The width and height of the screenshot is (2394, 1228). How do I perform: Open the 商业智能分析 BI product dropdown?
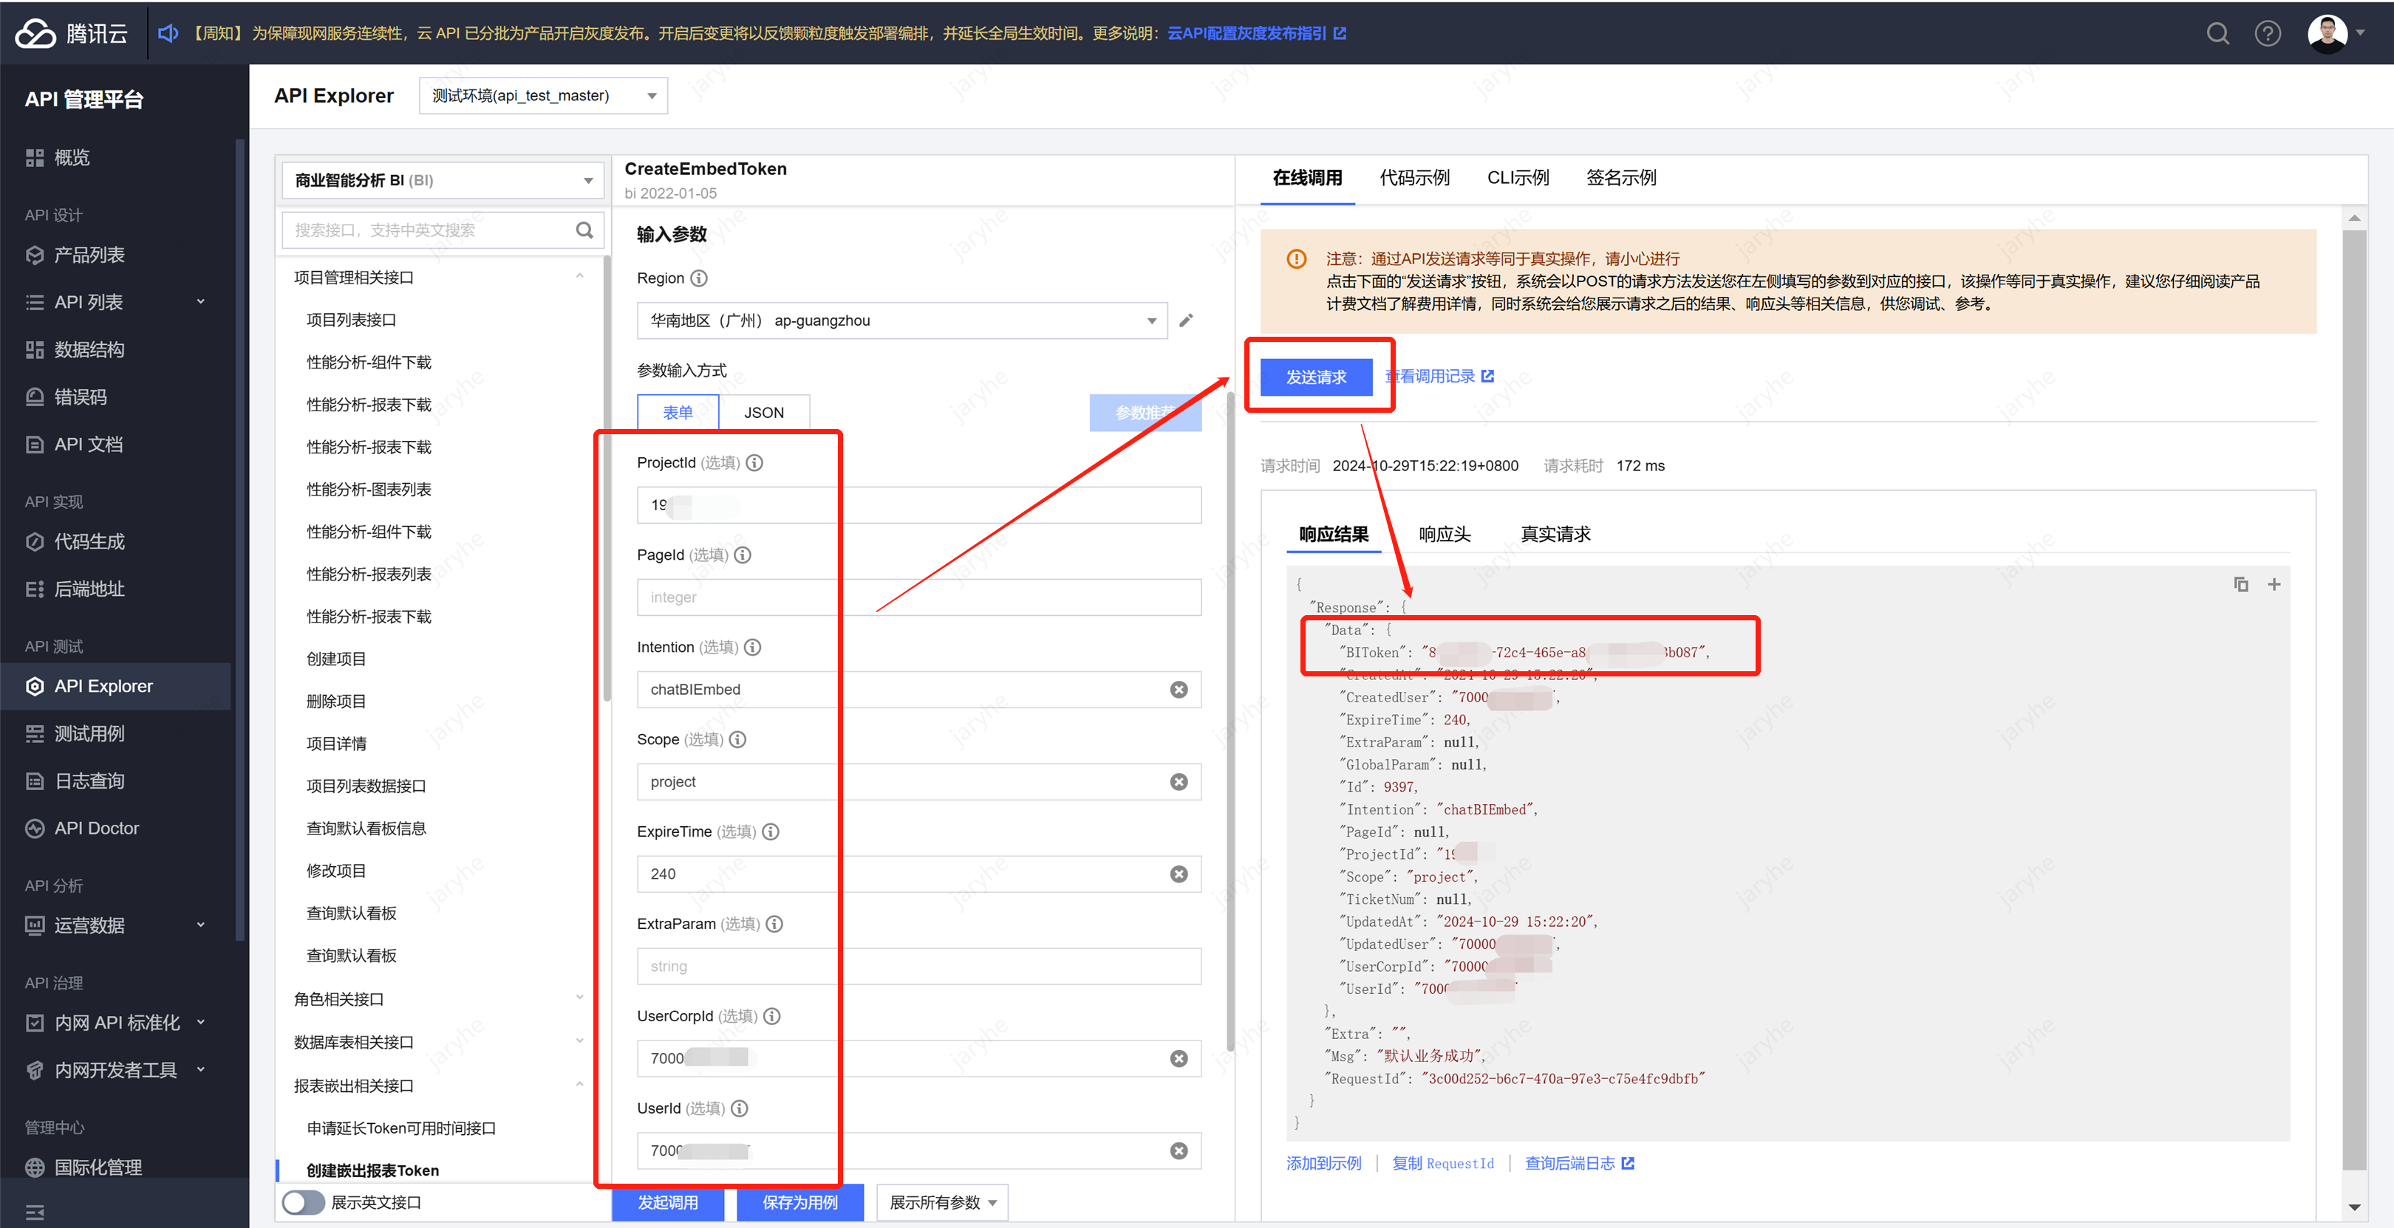click(x=443, y=180)
